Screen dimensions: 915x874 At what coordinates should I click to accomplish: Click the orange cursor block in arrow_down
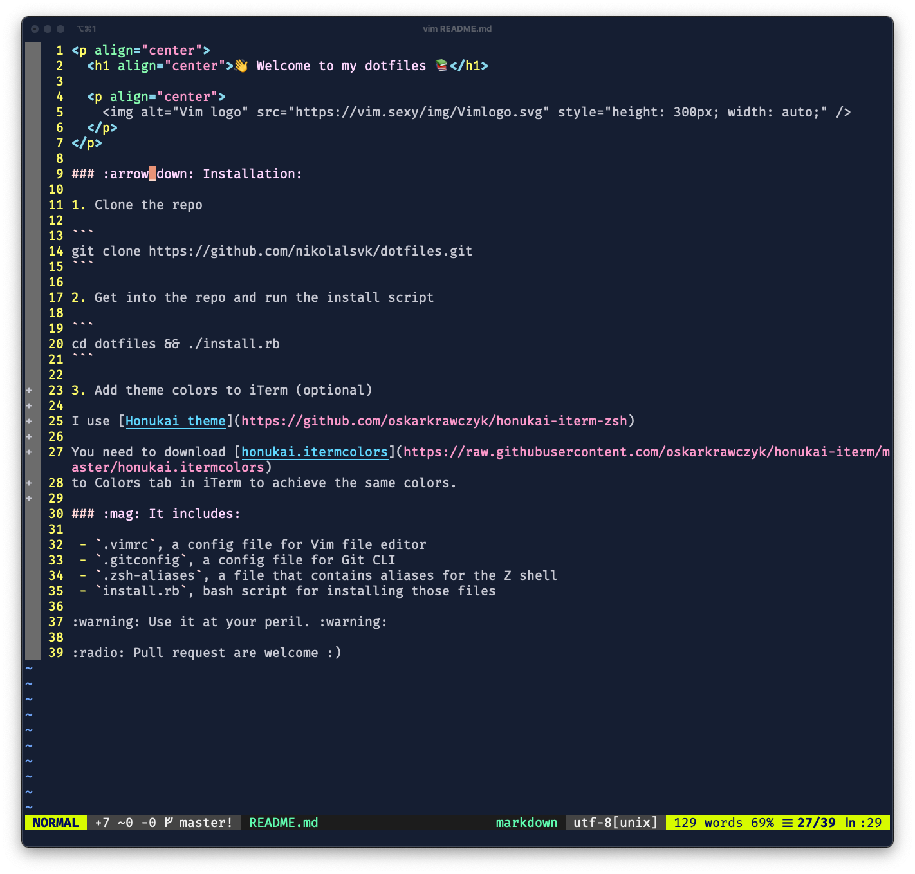pos(152,174)
